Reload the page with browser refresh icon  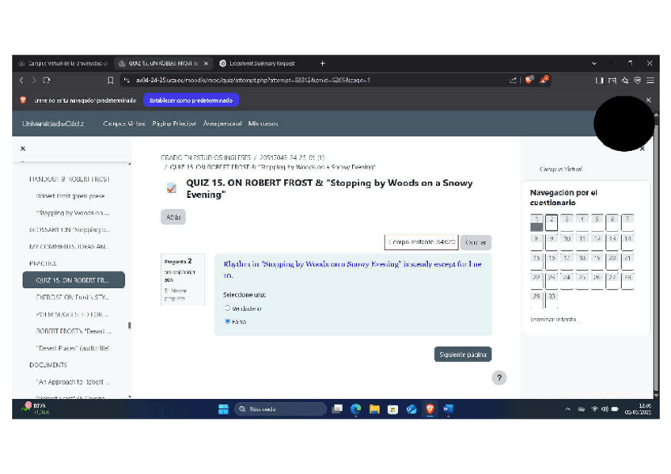coord(47,80)
